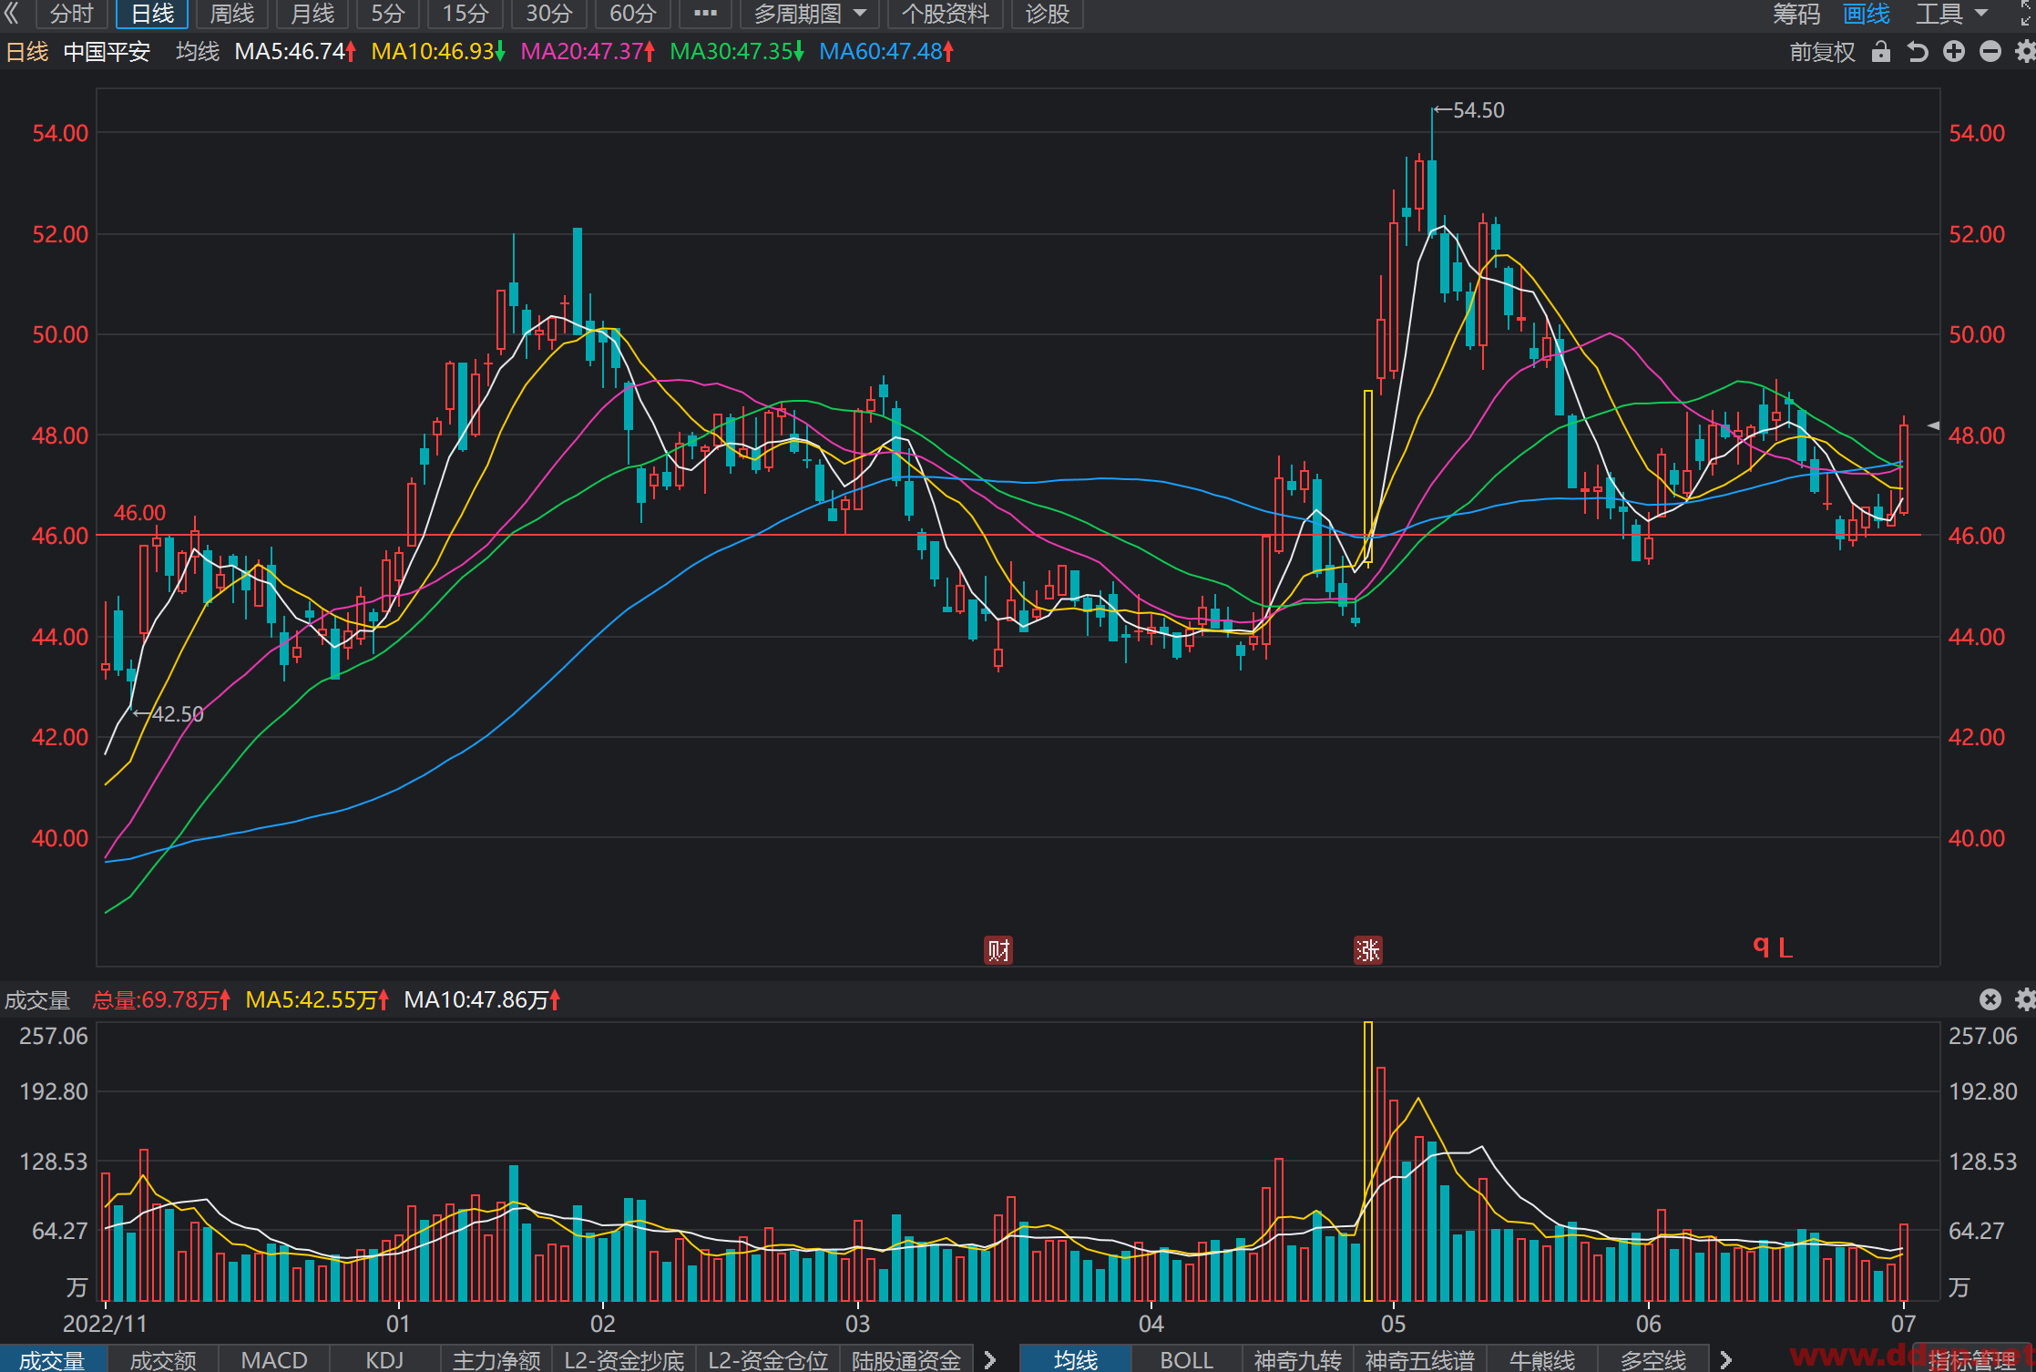Click the lock icon beside 前复权

[1881, 52]
